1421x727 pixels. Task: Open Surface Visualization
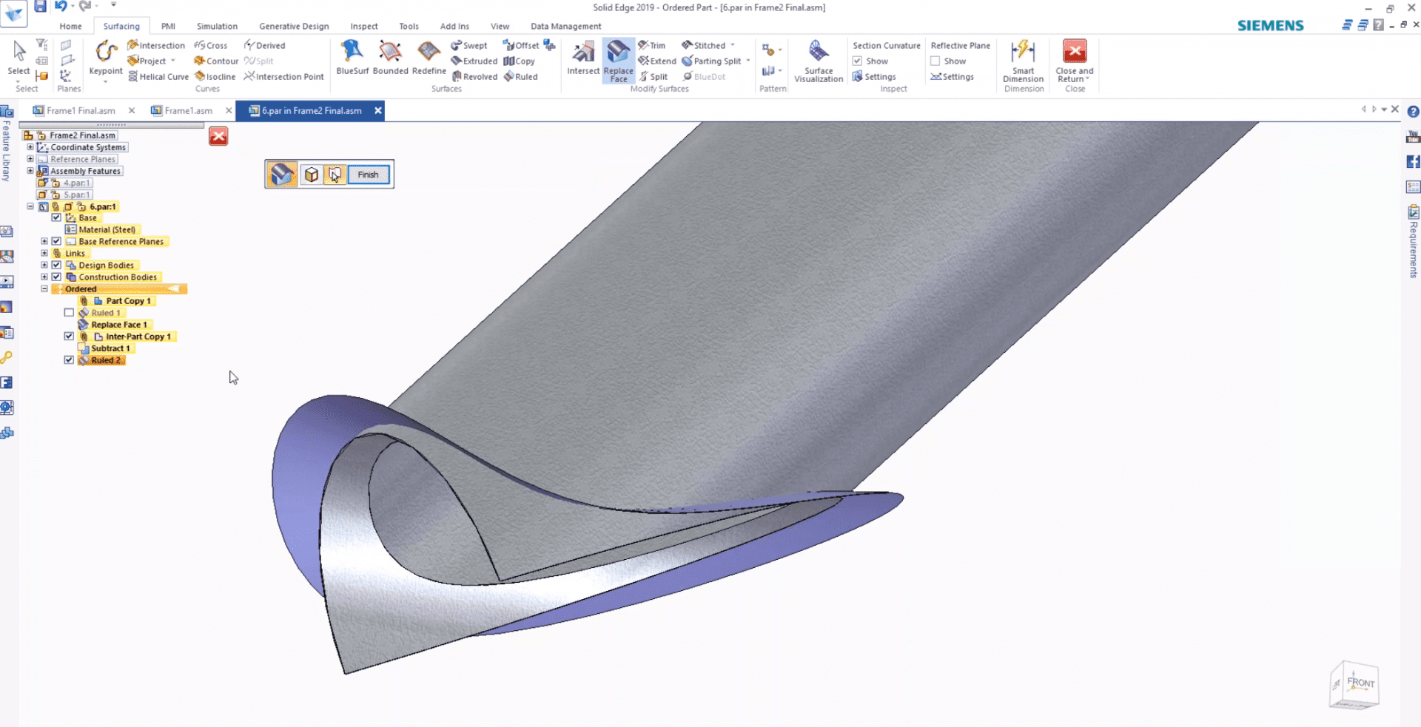coord(818,61)
